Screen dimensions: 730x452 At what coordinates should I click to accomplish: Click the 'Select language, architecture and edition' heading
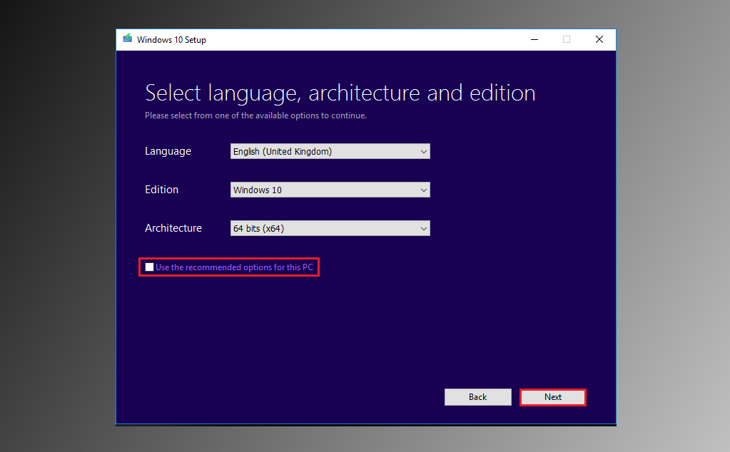pyautogui.click(x=340, y=93)
